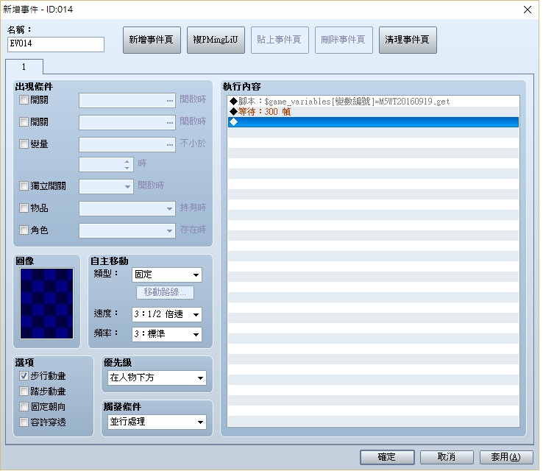Click the 移動路線... button

coord(165,292)
